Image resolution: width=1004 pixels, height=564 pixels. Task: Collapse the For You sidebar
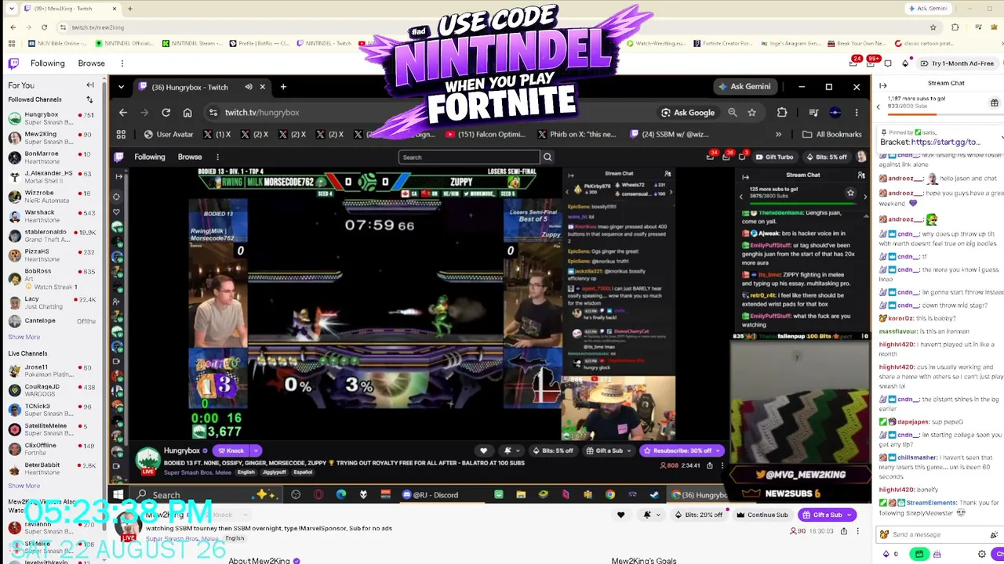tap(90, 85)
